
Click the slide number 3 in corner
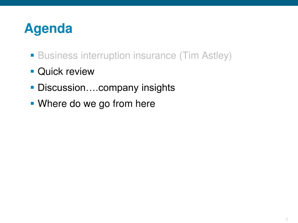pos(287,220)
